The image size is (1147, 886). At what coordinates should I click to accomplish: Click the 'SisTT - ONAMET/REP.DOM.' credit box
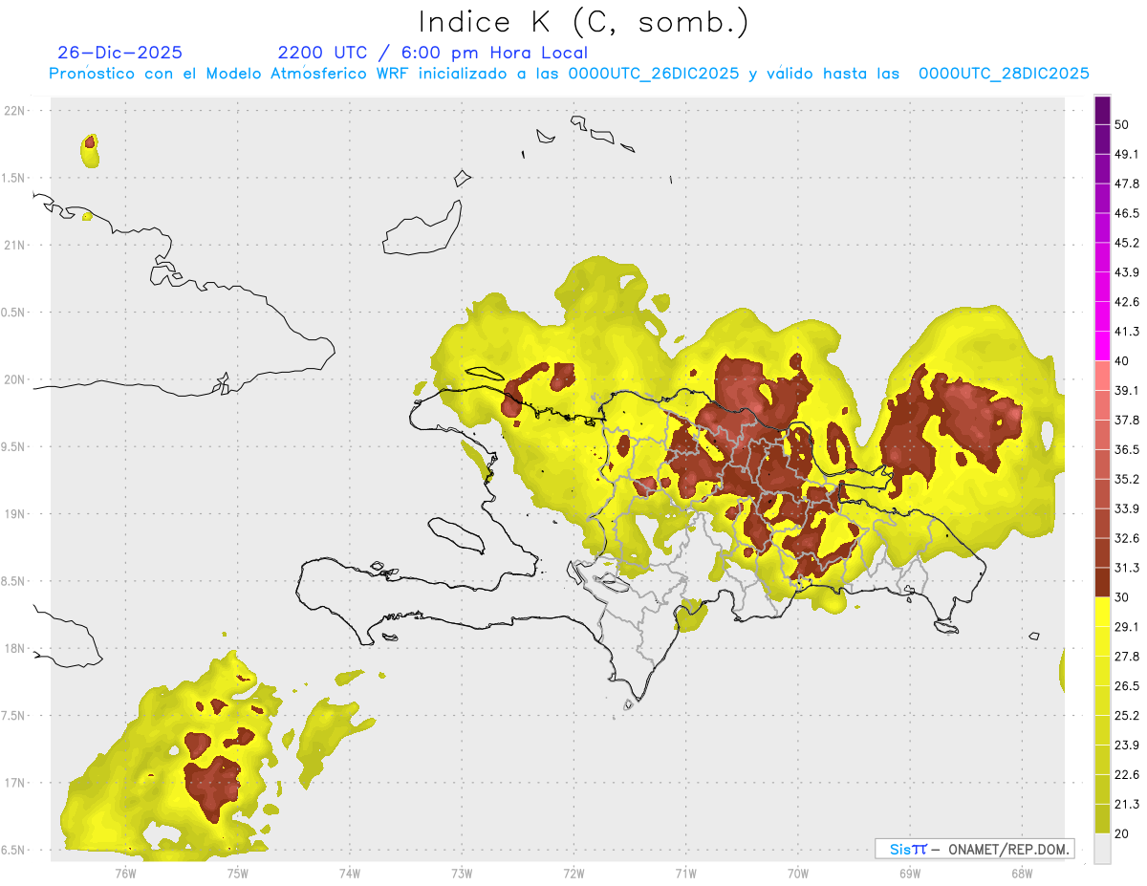tap(974, 849)
